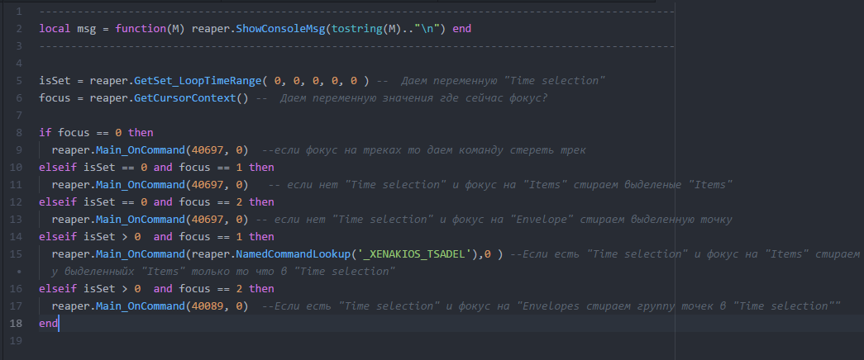Click the 'focus' variable on line 6
Screen dimensions: 864x360
point(54,97)
